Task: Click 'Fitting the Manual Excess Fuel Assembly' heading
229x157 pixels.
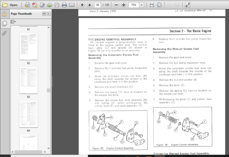Action: pos(181,153)
